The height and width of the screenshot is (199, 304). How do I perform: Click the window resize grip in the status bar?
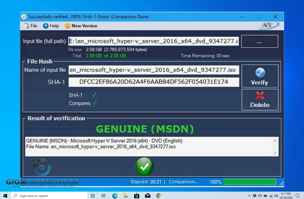[281, 183]
